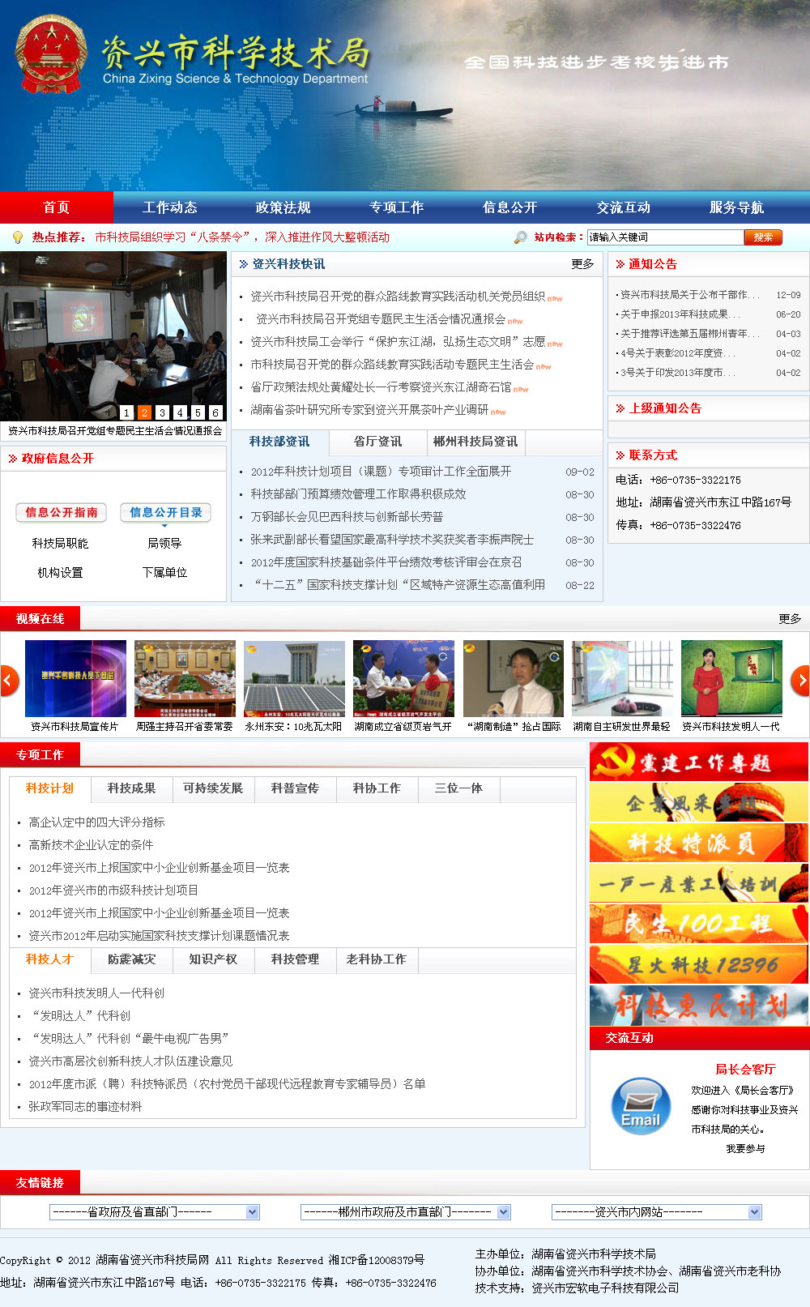Switch to the 郴州科技局资讯 tab

(475, 442)
